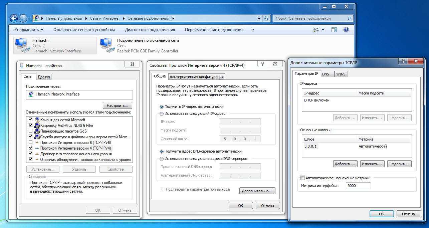Click 'Панель управления' in address breadcrumb
This screenshot has width=429, height=228.
(x=63, y=19)
